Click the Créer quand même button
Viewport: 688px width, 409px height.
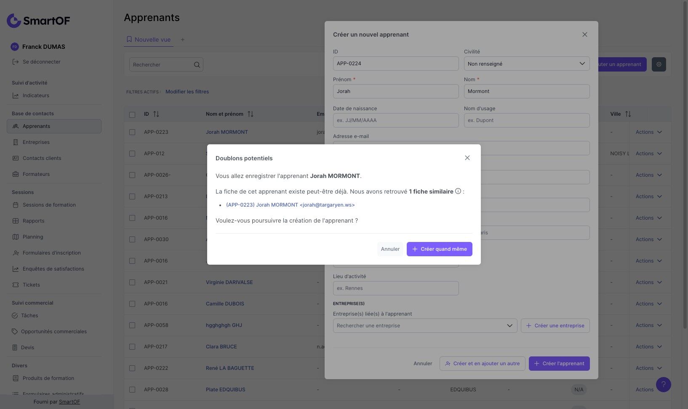439,249
